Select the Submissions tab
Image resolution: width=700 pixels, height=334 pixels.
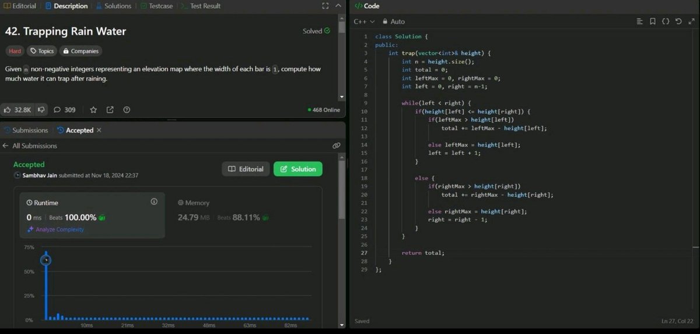pos(26,130)
